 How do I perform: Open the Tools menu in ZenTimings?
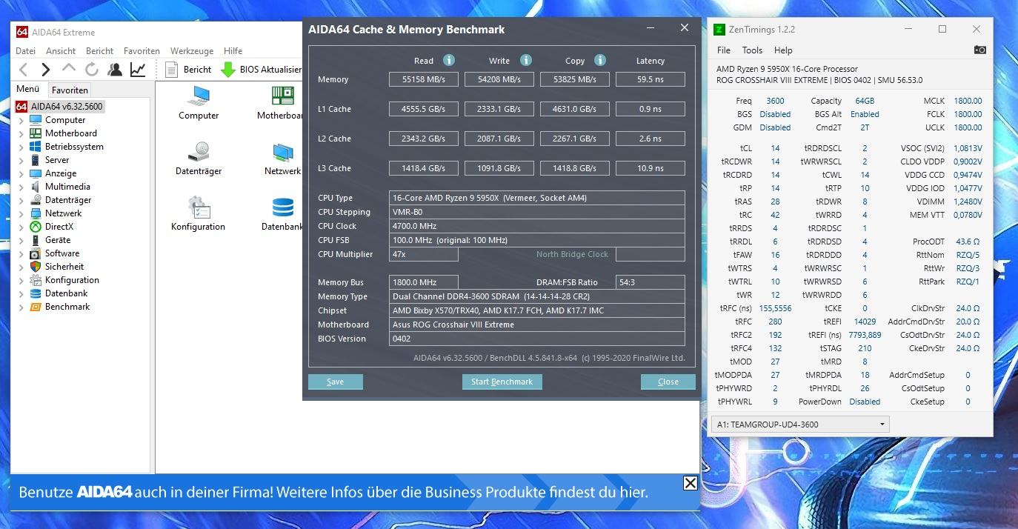(x=752, y=50)
